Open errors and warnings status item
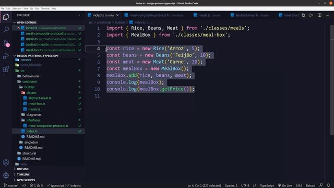This screenshot has width=334, height=188. pos(36,185)
